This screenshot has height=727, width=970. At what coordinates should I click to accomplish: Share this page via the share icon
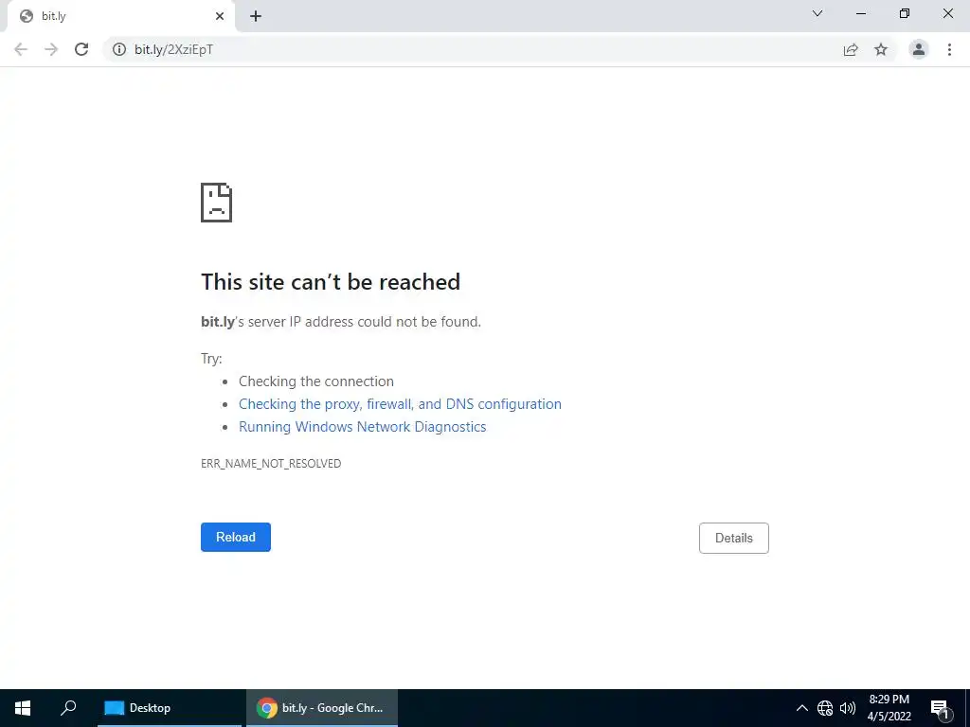[851, 49]
